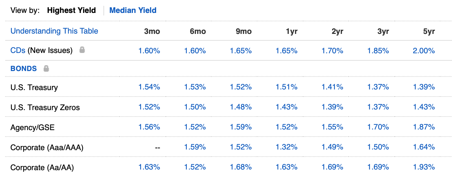Viewport: 452px width, 175px height.
Task: Click the BONDS heading link
Action: [x=24, y=68]
